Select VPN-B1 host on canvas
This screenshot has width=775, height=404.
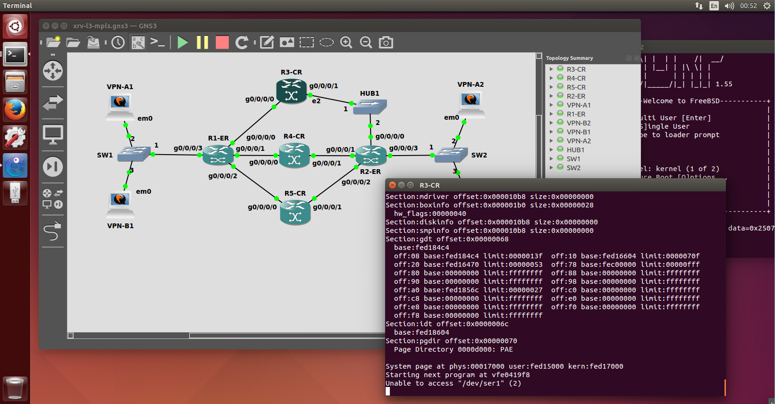(120, 204)
